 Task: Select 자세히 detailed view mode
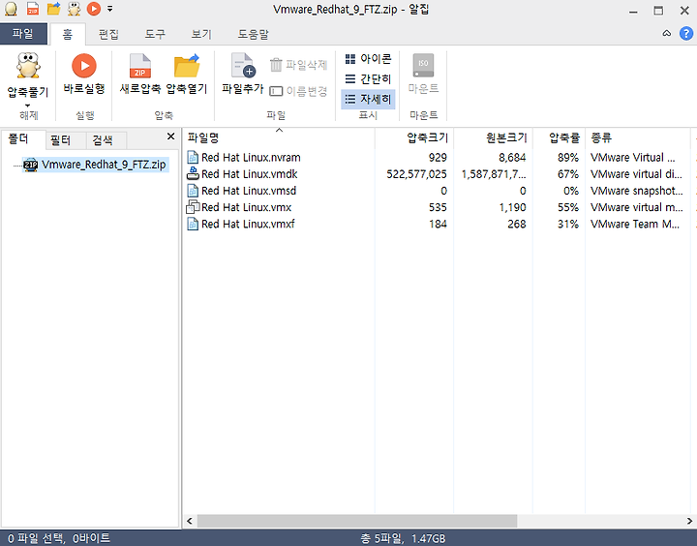(x=368, y=99)
